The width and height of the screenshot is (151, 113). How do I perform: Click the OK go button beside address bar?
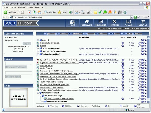tap(137, 17)
